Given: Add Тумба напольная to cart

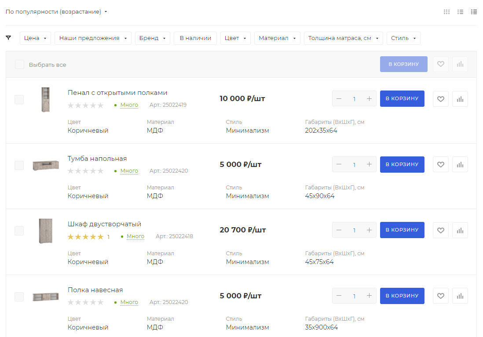Looking at the screenshot, I should point(402,164).
